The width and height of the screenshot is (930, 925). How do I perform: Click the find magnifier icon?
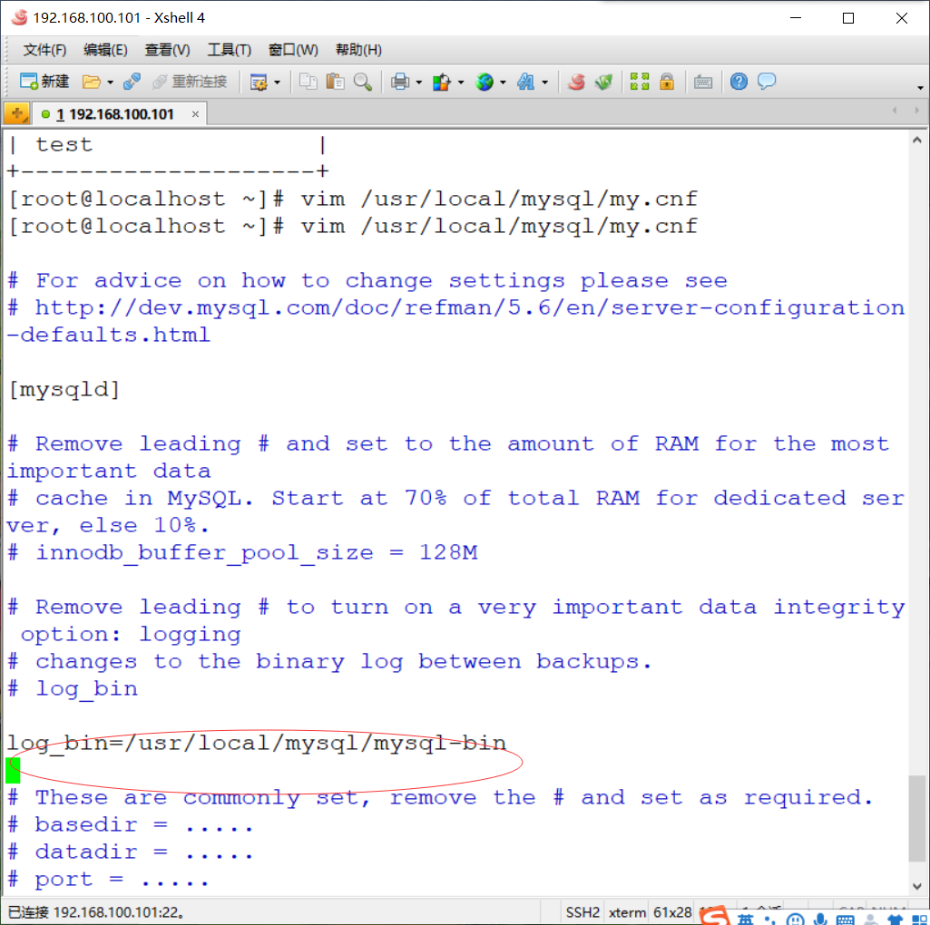362,82
